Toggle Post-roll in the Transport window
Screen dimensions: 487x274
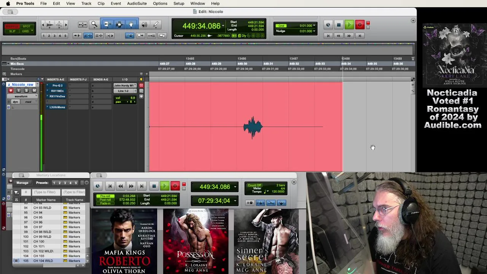pyautogui.click(x=105, y=200)
